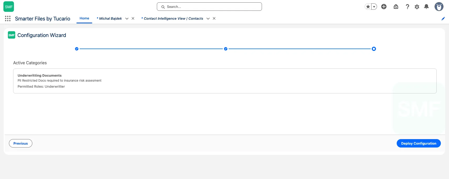This screenshot has height=179, width=449.
Task: Click the SMF app logo in header
Action: point(9,7)
